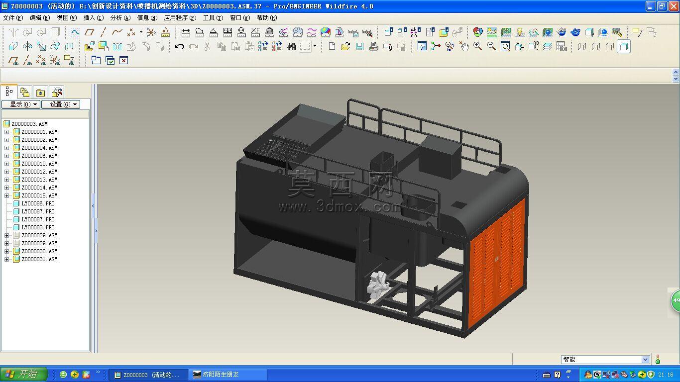Toggle shaded display mode
This screenshot has height=382, width=680.
624,46
